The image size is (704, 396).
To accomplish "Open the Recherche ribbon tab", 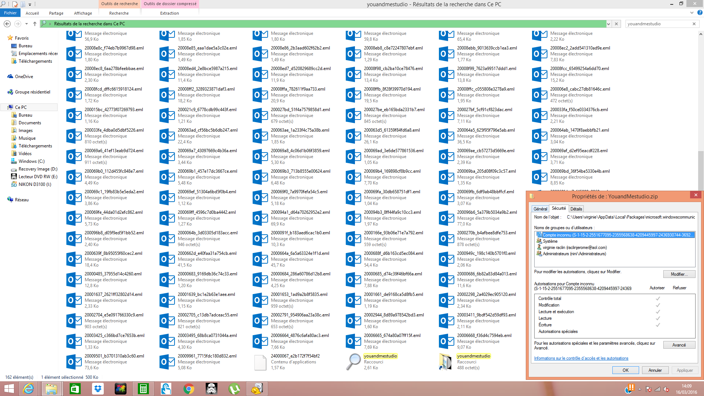I will click(x=119, y=13).
